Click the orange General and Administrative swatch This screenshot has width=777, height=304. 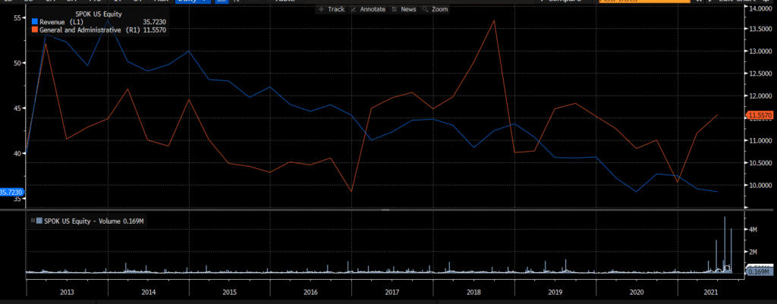[34, 30]
